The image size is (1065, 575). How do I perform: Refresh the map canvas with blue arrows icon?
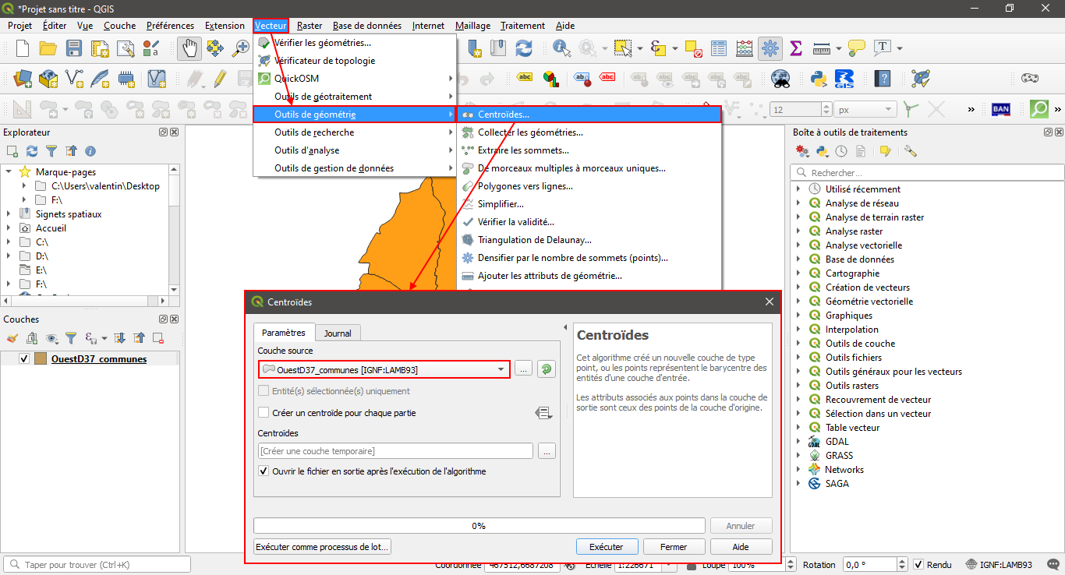(524, 48)
